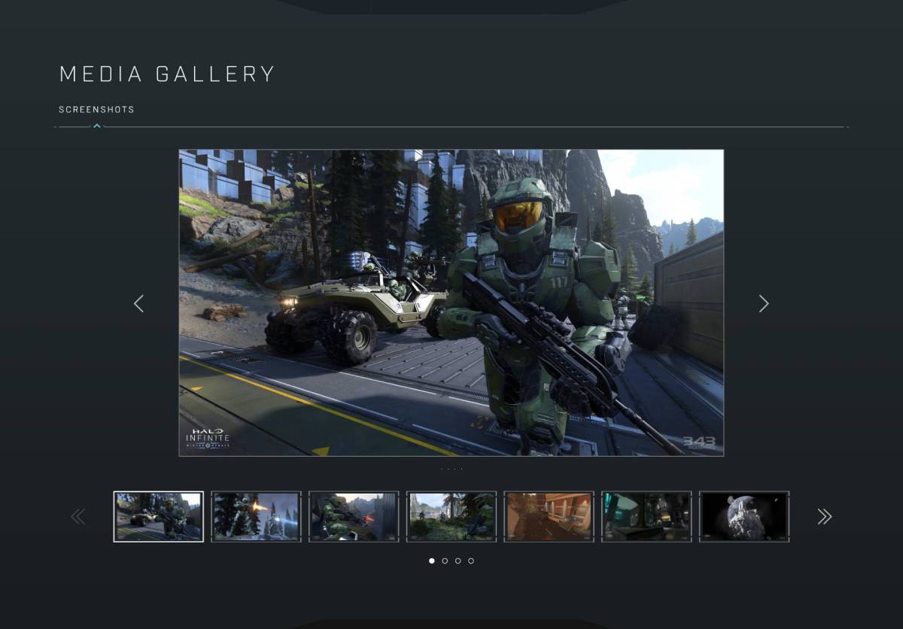Select the third thumbnail of Spartan aiming
Screen dimensions: 903x629
tap(354, 516)
